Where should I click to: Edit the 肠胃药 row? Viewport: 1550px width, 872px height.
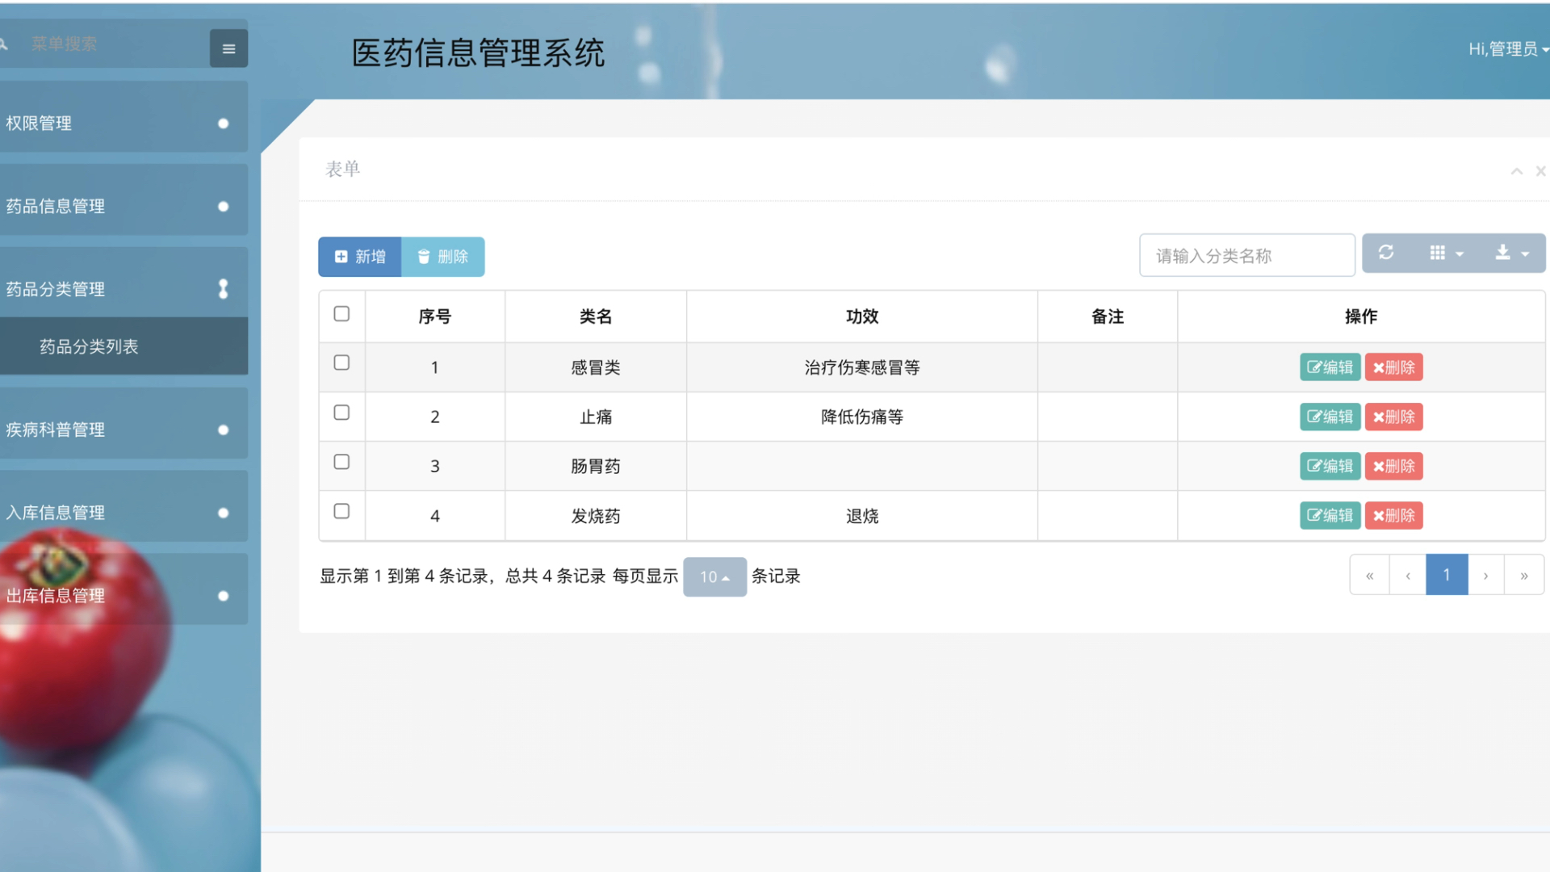[1330, 466]
